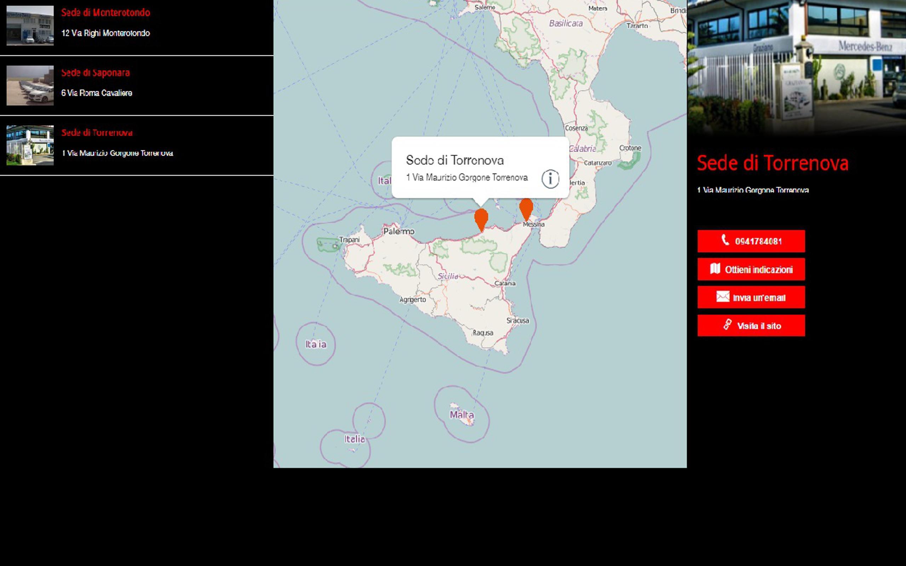Select Torrenova dealership thumbnail in list
Screen dimensions: 906x566
[x=30, y=145]
